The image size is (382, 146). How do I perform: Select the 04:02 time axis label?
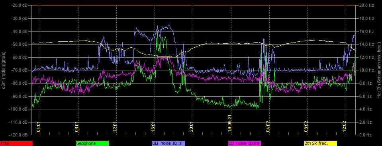click(x=268, y=127)
